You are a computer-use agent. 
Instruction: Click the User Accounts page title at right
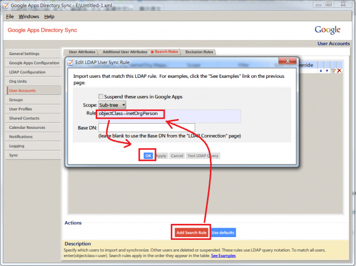pos(334,43)
